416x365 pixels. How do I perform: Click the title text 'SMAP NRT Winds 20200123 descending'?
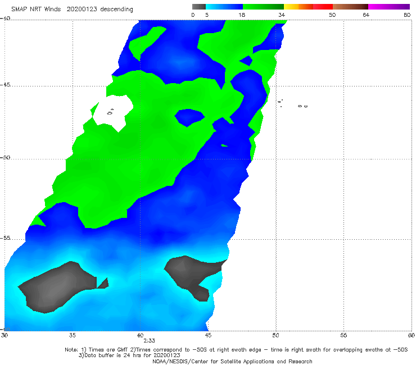click(x=72, y=9)
